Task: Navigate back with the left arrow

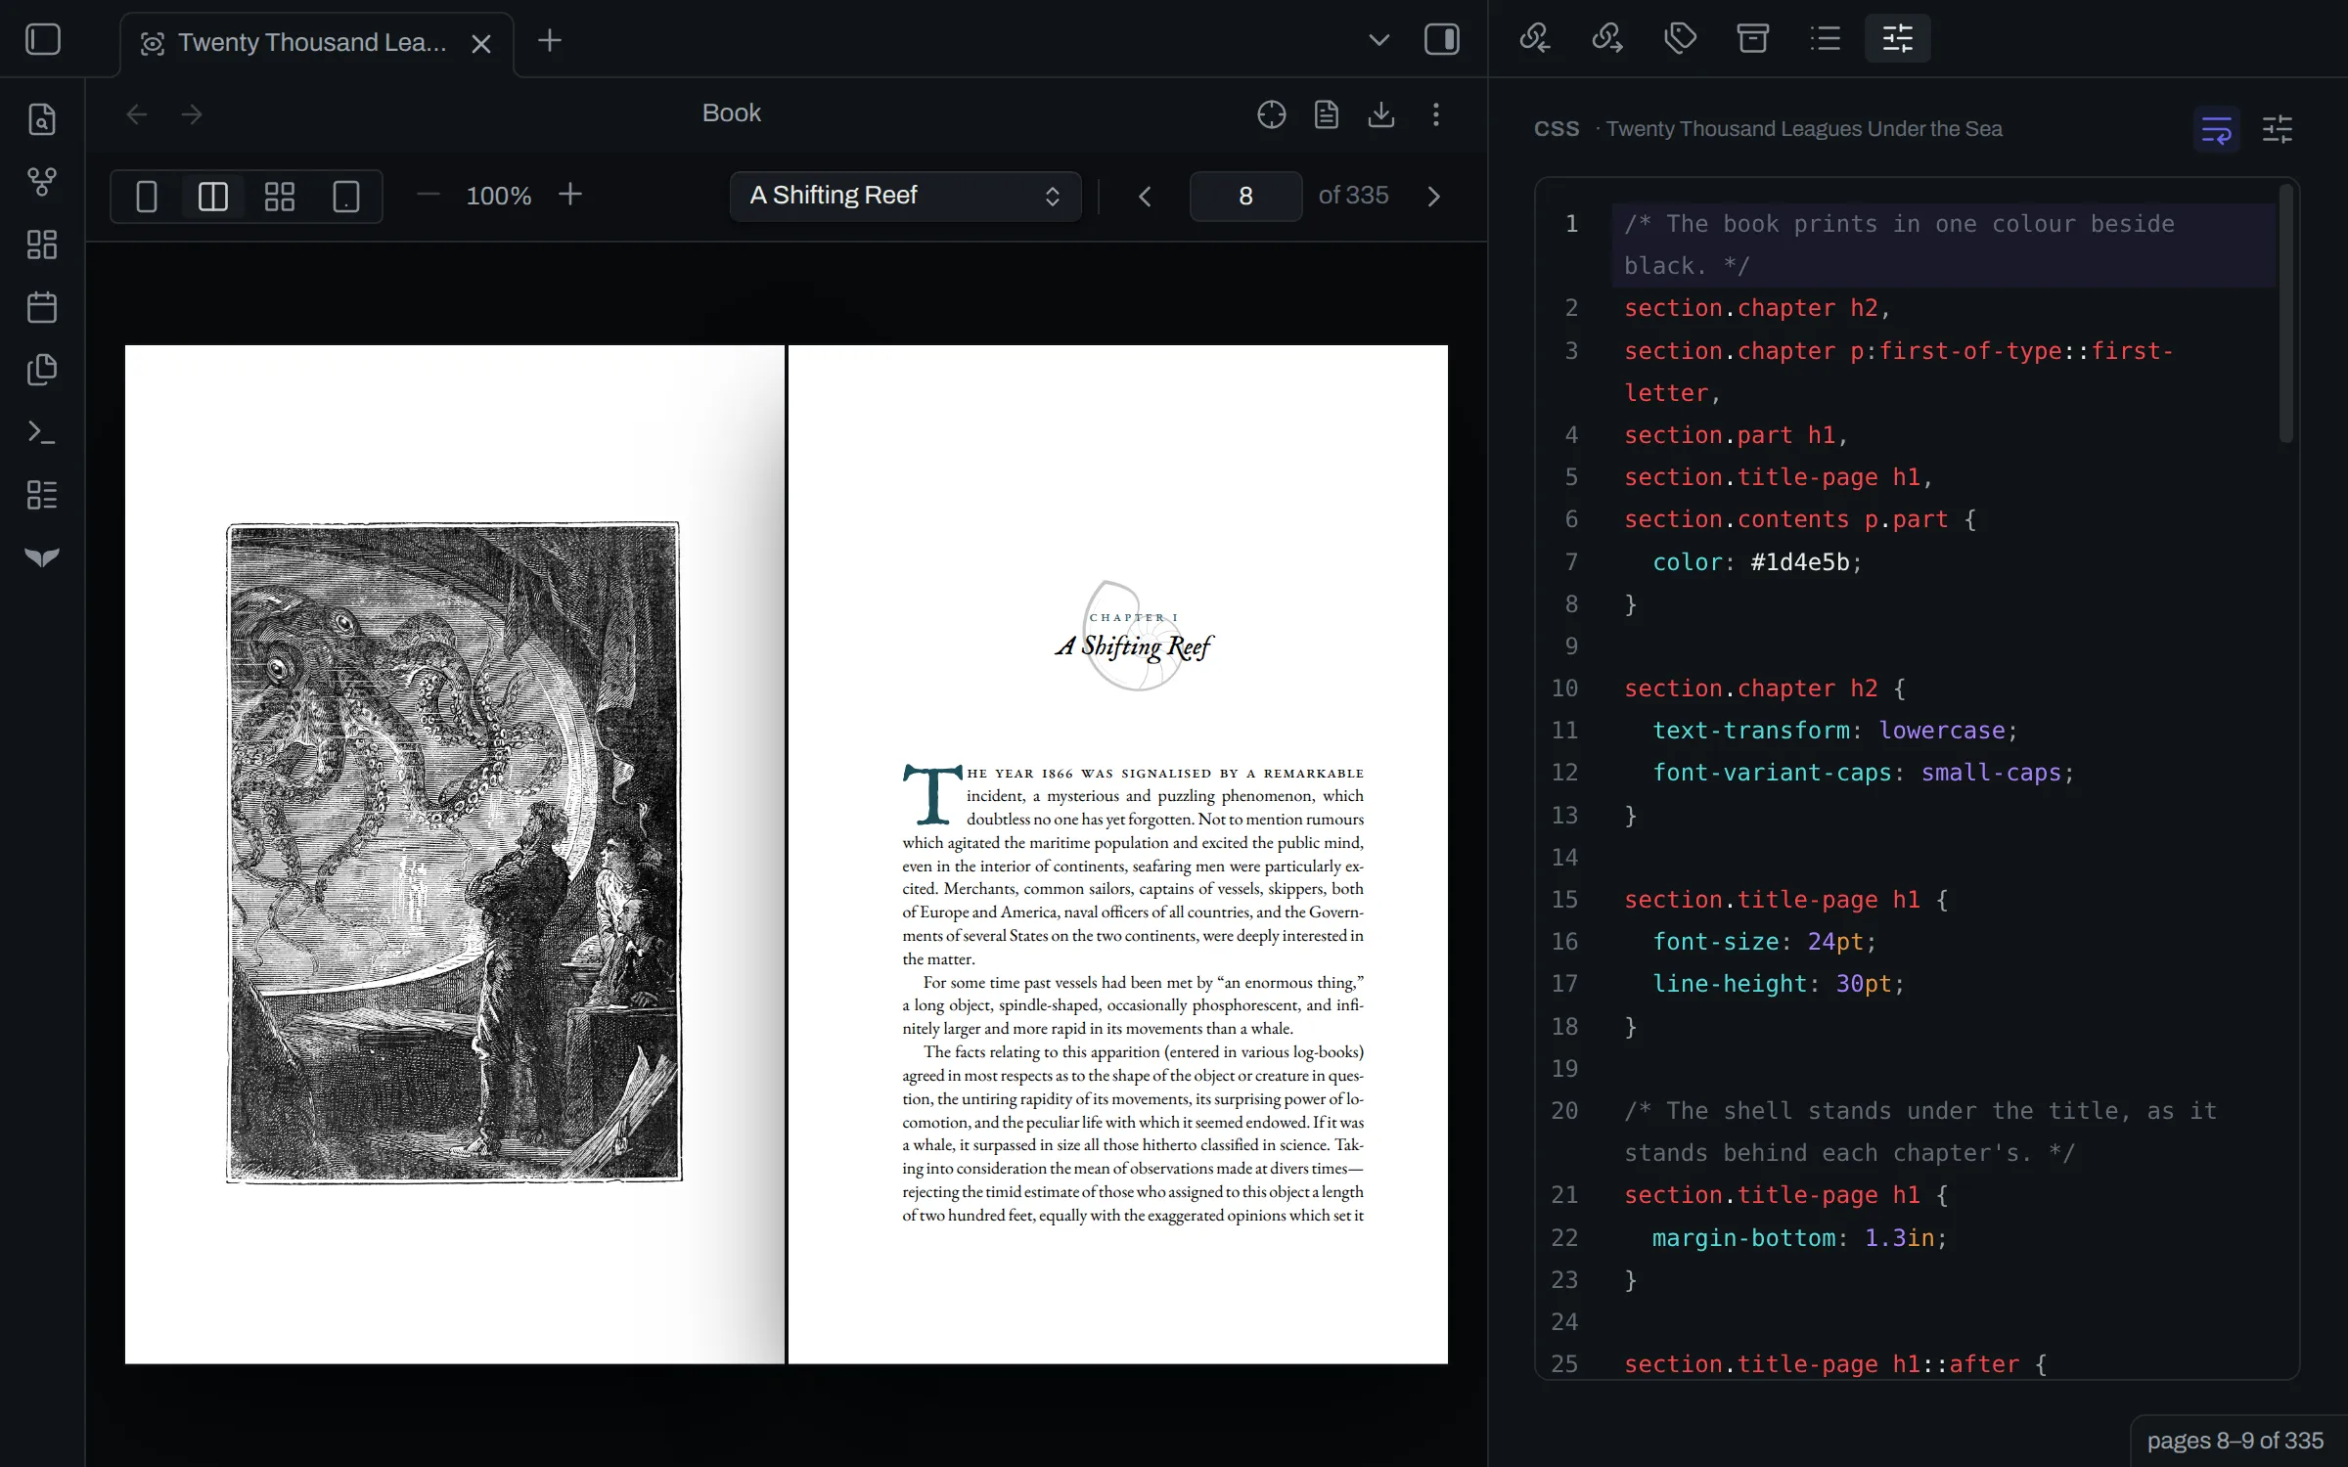Action: (x=137, y=114)
